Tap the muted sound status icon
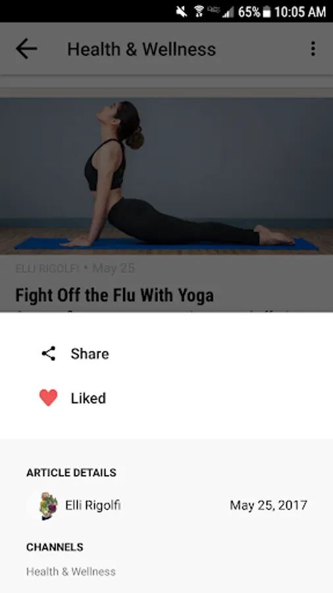 pyautogui.click(x=182, y=12)
